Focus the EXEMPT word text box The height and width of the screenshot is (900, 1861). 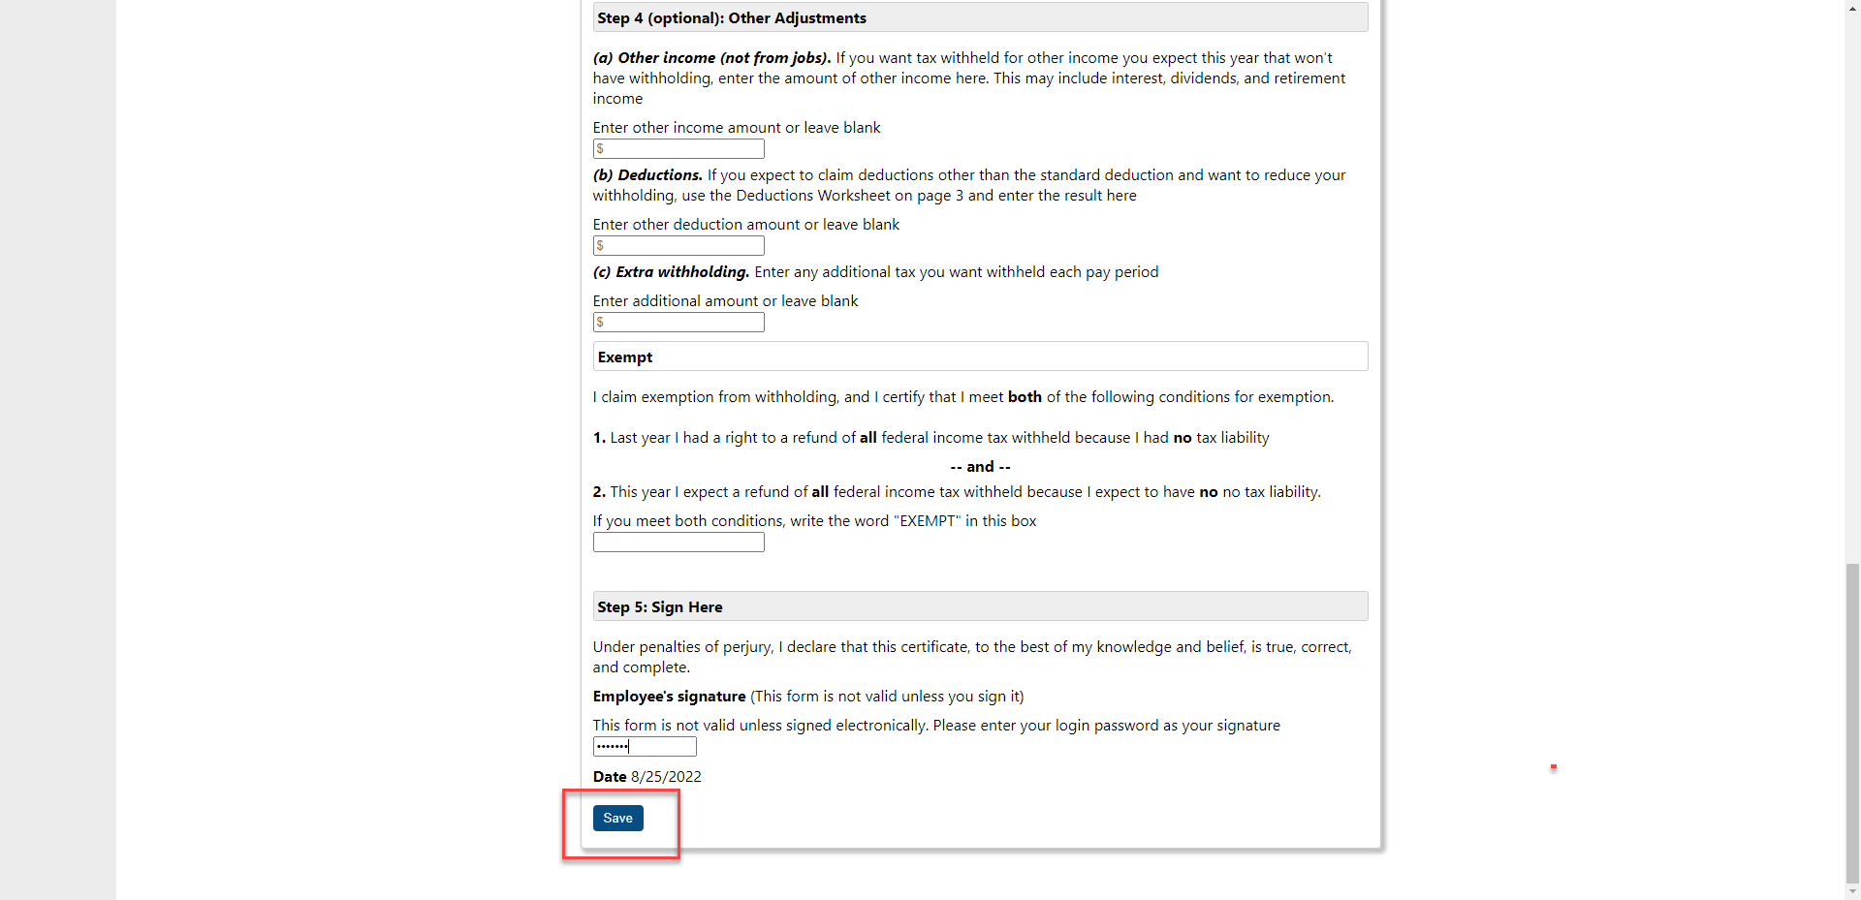coord(678,542)
